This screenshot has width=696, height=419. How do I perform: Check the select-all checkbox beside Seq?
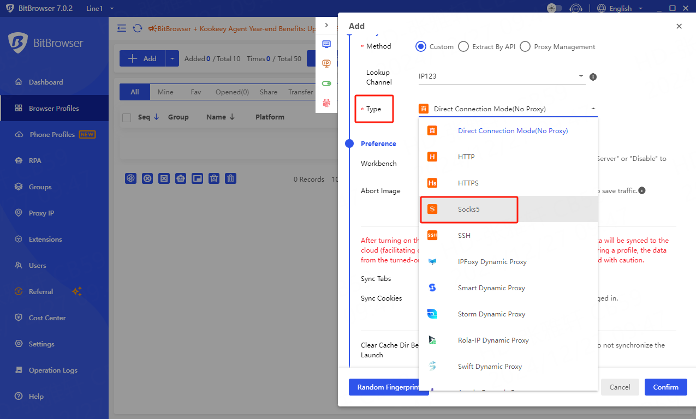point(127,117)
